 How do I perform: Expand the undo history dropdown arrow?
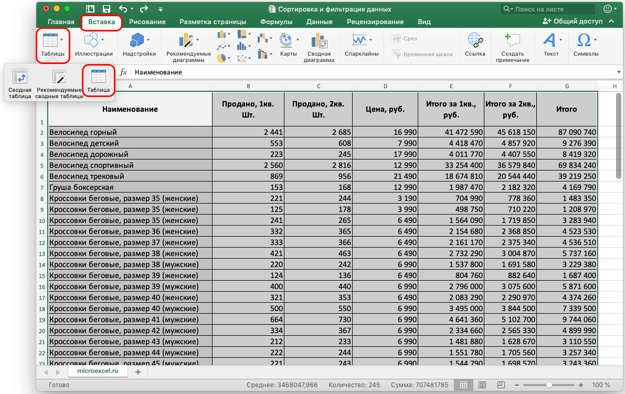132,9
